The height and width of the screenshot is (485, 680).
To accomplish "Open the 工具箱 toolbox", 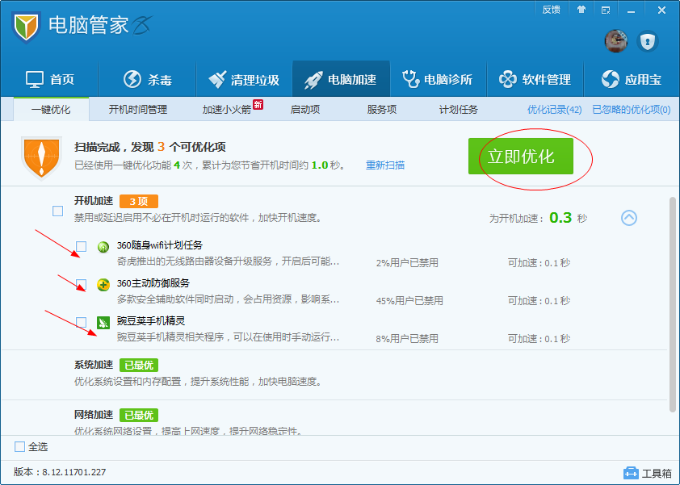I will click(x=647, y=472).
